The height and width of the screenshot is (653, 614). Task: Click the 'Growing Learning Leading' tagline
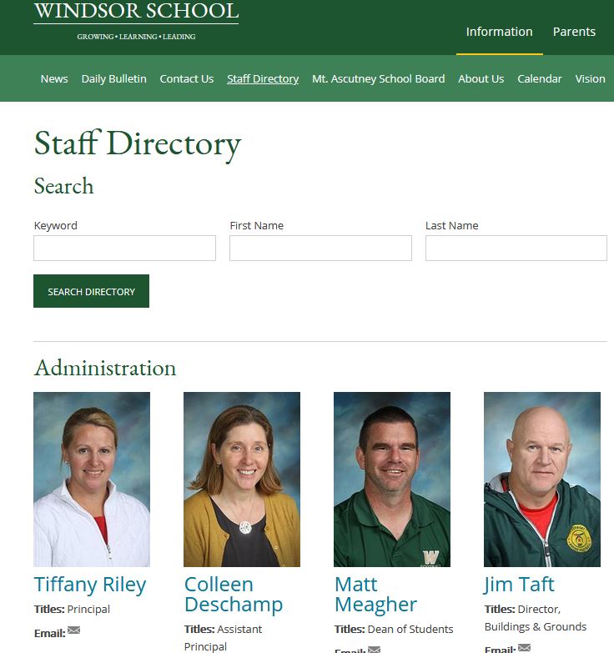[x=136, y=37]
